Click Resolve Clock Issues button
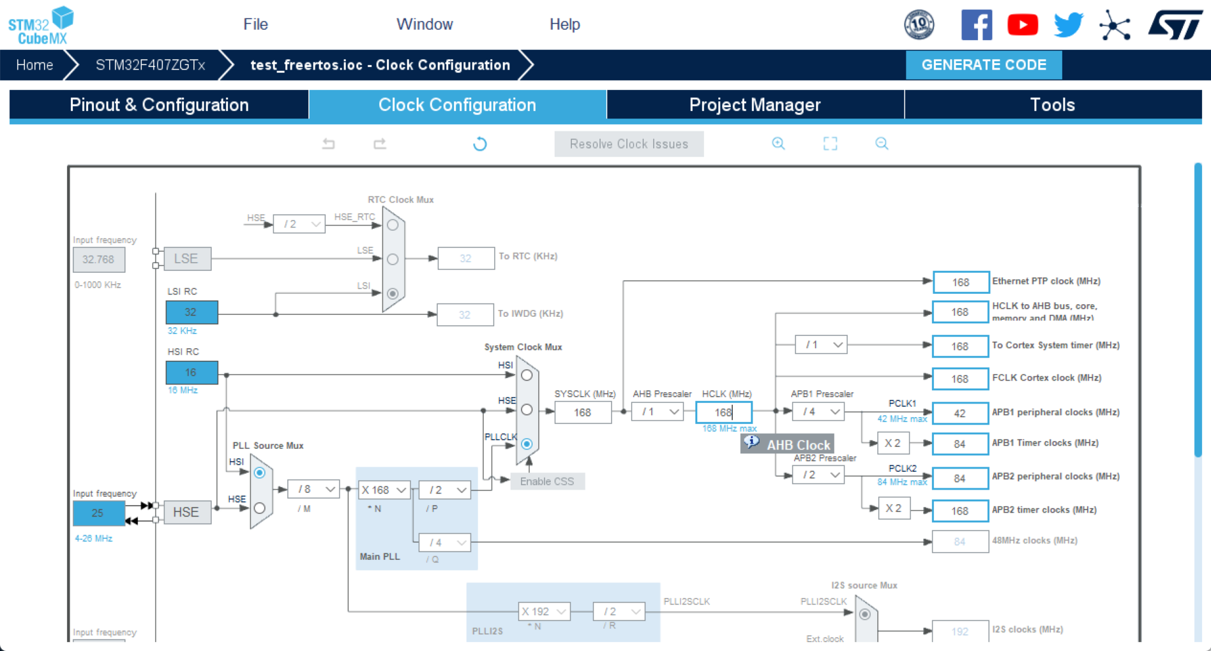Screen dimensions: 1211x651 [x=629, y=144]
